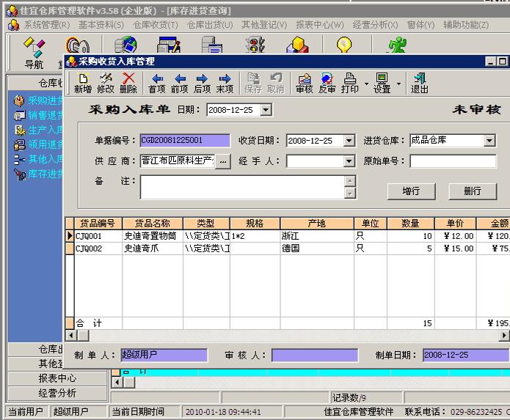Open 销售退货 in the sidebar

(38, 115)
